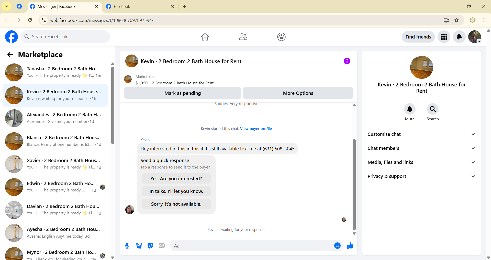View site information icon in address bar
Viewport: 491px width, 260px height.
point(44,20)
